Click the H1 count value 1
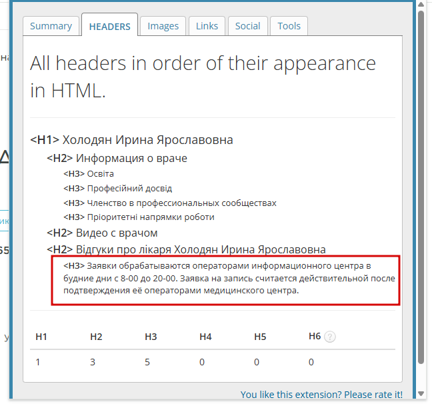 [x=38, y=362]
